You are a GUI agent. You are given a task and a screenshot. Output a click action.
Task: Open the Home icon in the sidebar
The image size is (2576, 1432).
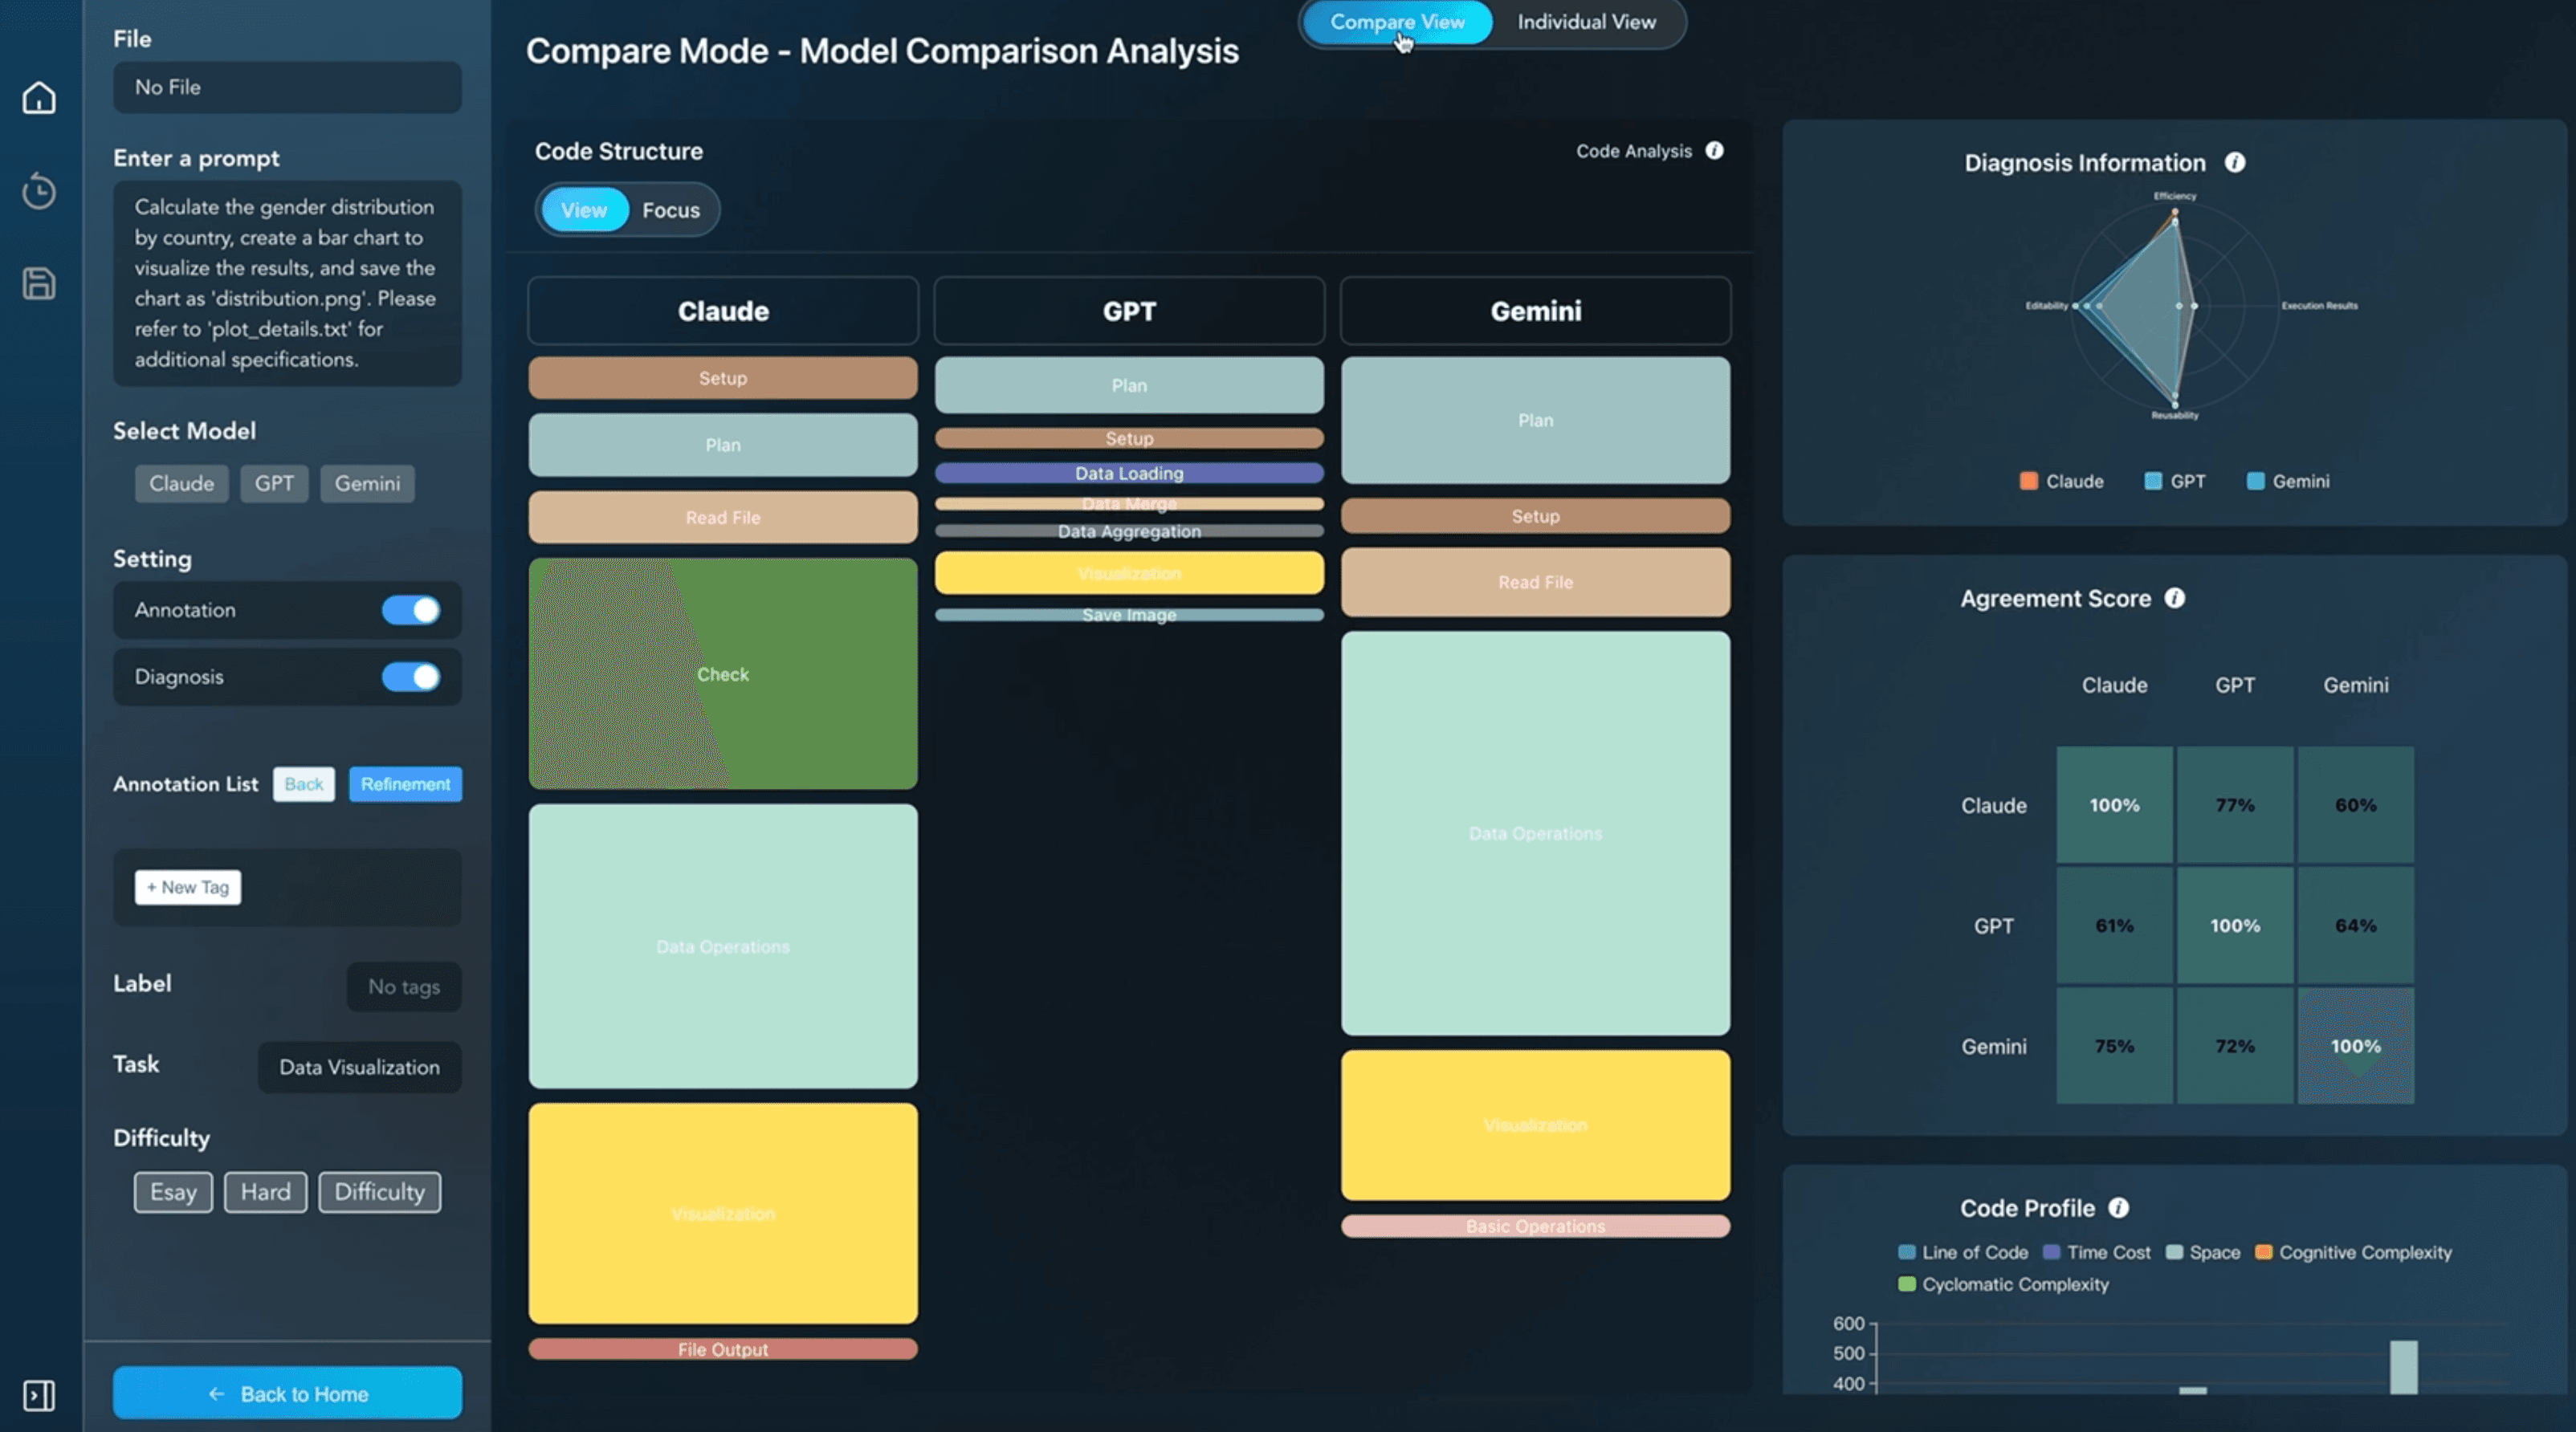tap(39, 98)
